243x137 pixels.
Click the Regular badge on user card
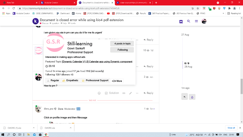53,81
